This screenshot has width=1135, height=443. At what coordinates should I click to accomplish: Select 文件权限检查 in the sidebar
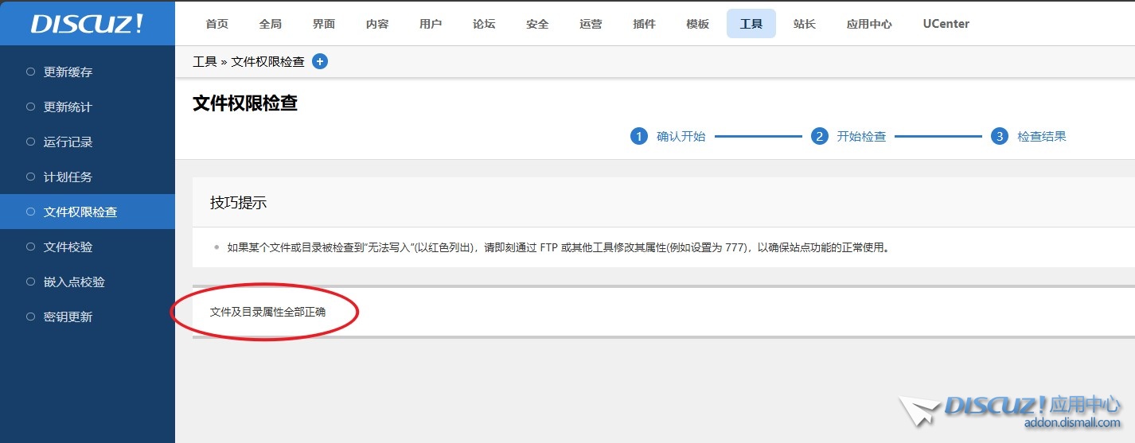88,212
